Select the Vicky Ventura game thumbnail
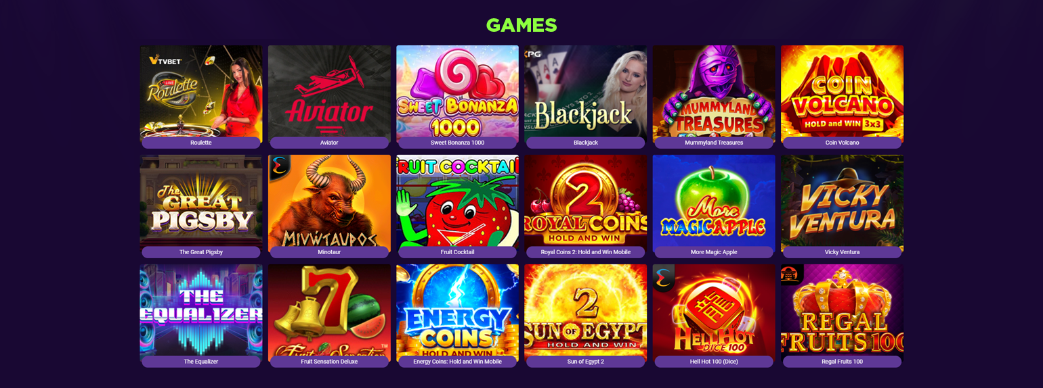1043x388 pixels. pyautogui.click(x=842, y=201)
